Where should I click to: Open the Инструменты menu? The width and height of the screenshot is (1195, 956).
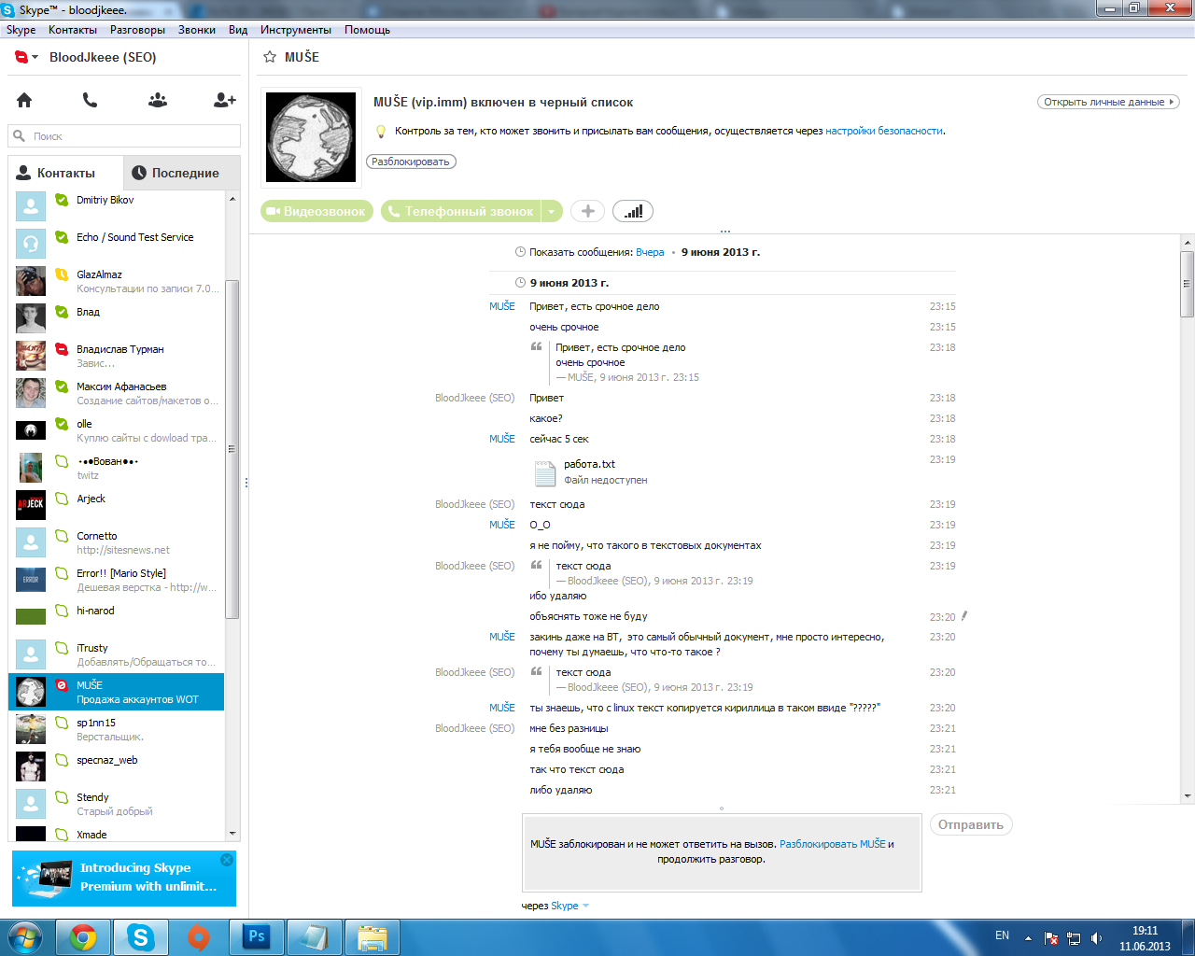296,30
